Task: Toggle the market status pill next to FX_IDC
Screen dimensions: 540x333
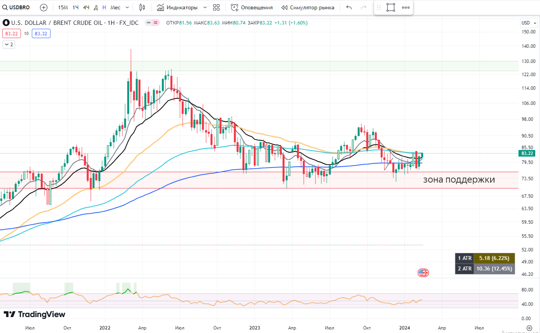Action: tap(152, 23)
